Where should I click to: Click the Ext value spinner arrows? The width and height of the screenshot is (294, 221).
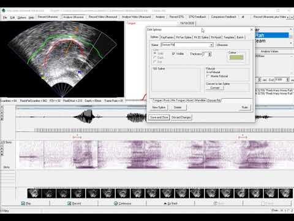click(x=288, y=80)
